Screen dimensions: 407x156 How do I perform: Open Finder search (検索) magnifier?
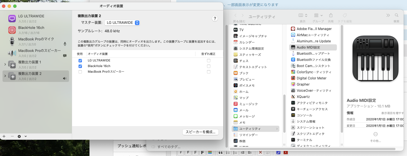(396, 15)
